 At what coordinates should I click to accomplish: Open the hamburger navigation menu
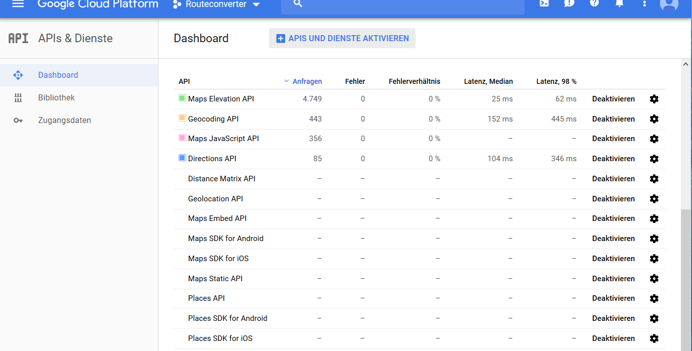18,4
